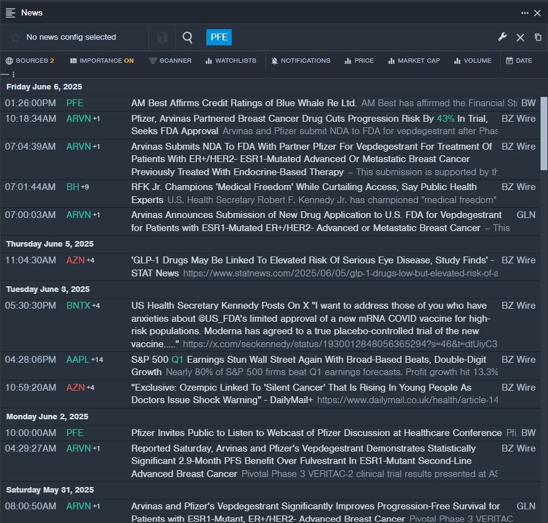The height and width of the screenshot is (523, 548).
Task: Click Saturday May 31, 2025 date header
Action: click(50, 490)
